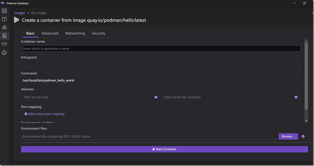Image resolution: width=314 pixels, height=166 pixels.
Task: Switch to the Advanced tab
Action: click(50, 33)
